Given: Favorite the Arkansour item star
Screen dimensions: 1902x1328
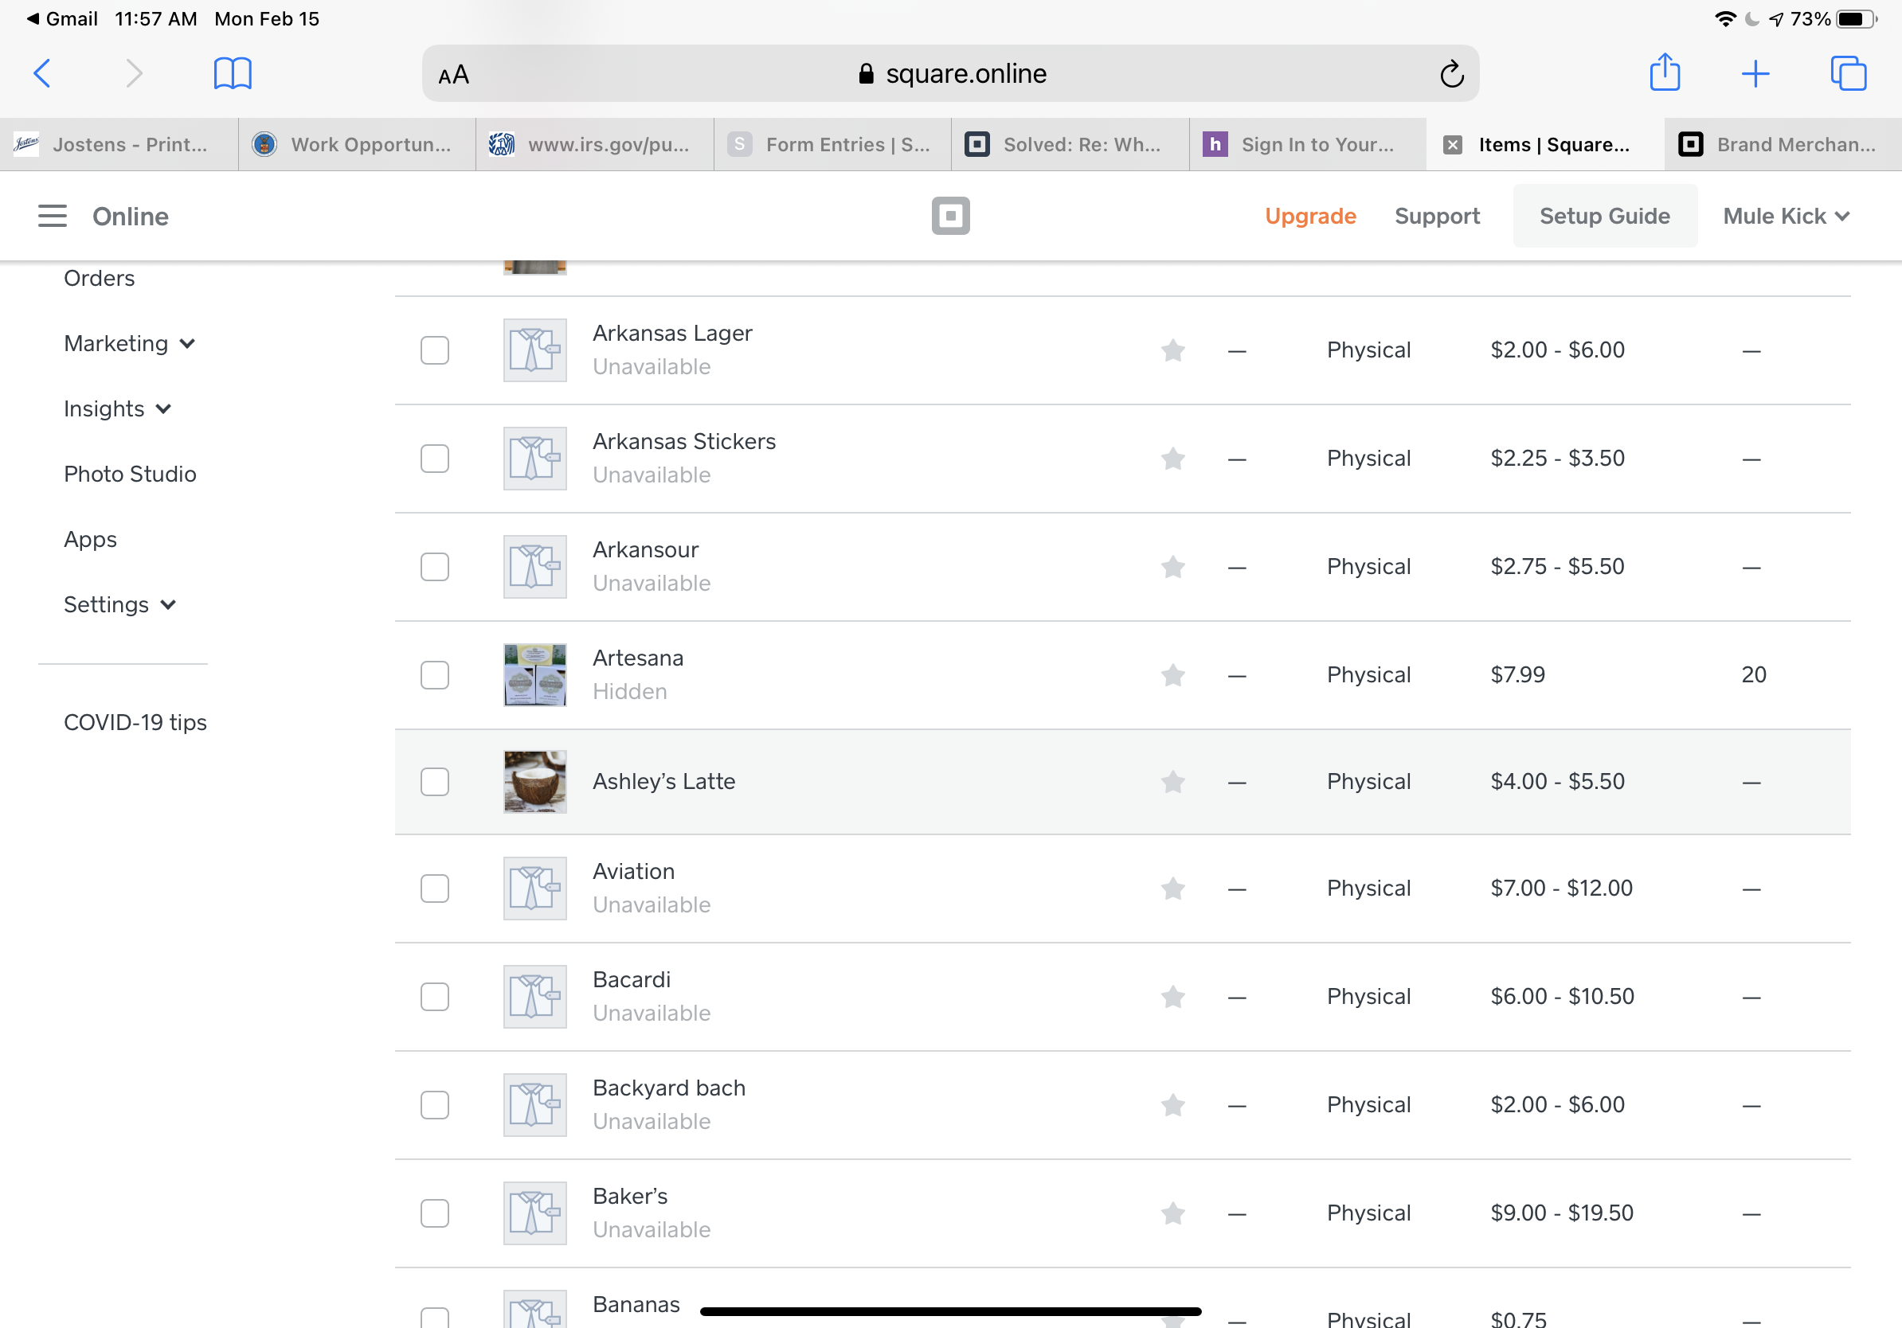Looking at the screenshot, I should coord(1172,567).
